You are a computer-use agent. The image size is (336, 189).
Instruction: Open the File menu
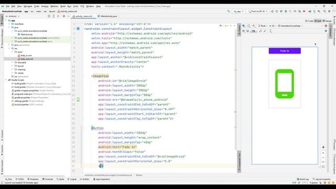(7, 6)
